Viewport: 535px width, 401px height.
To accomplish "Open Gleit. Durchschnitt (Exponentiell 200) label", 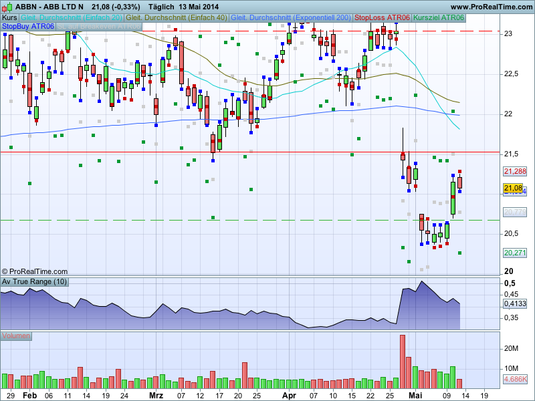I will 291,18.
